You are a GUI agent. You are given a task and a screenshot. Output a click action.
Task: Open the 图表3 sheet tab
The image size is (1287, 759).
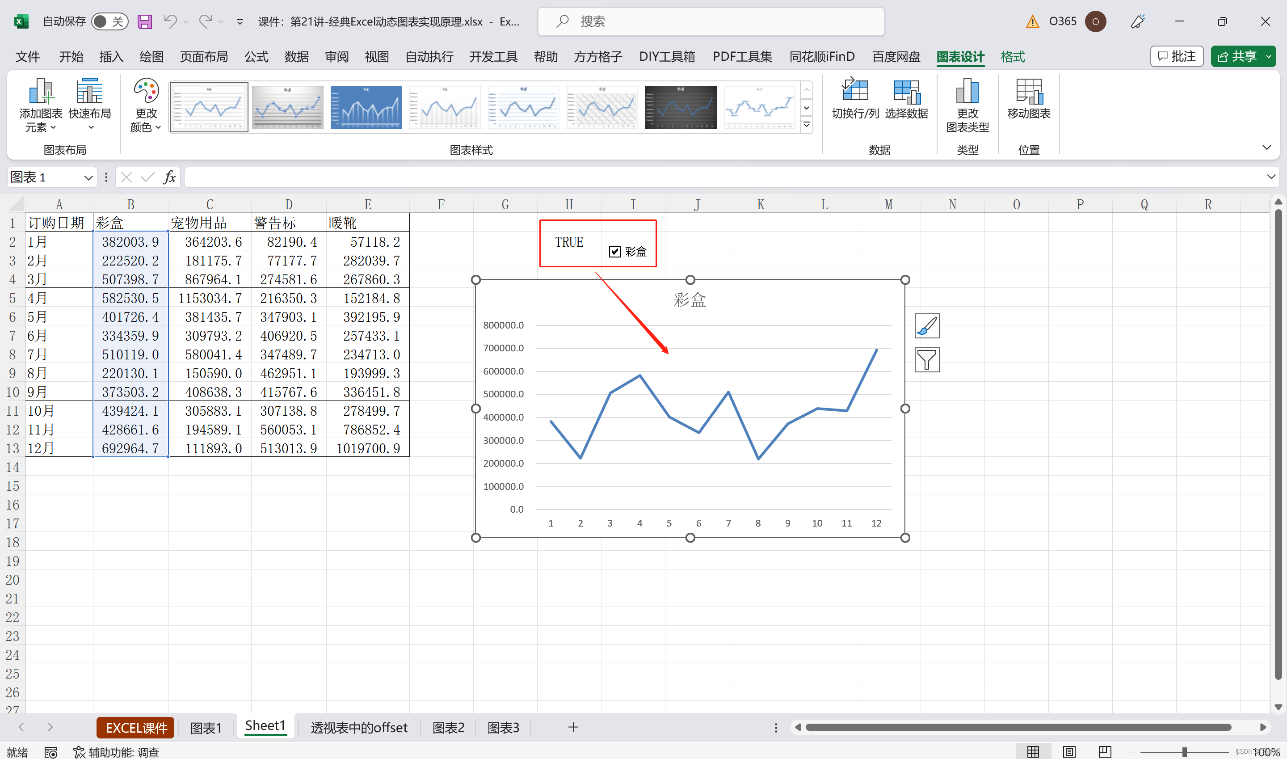click(503, 727)
